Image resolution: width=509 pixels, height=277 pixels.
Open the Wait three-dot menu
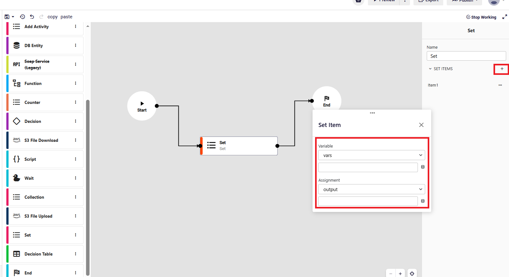pyautogui.click(x=76, y=178)
